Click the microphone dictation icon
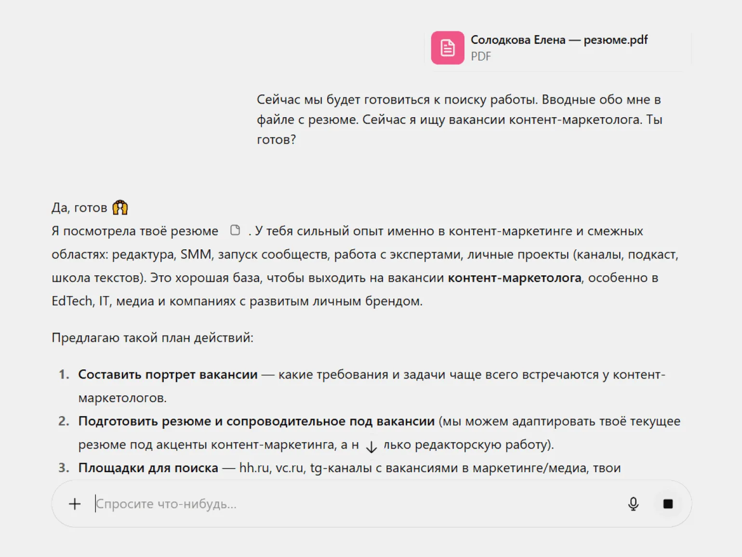 tap(633, 504)
